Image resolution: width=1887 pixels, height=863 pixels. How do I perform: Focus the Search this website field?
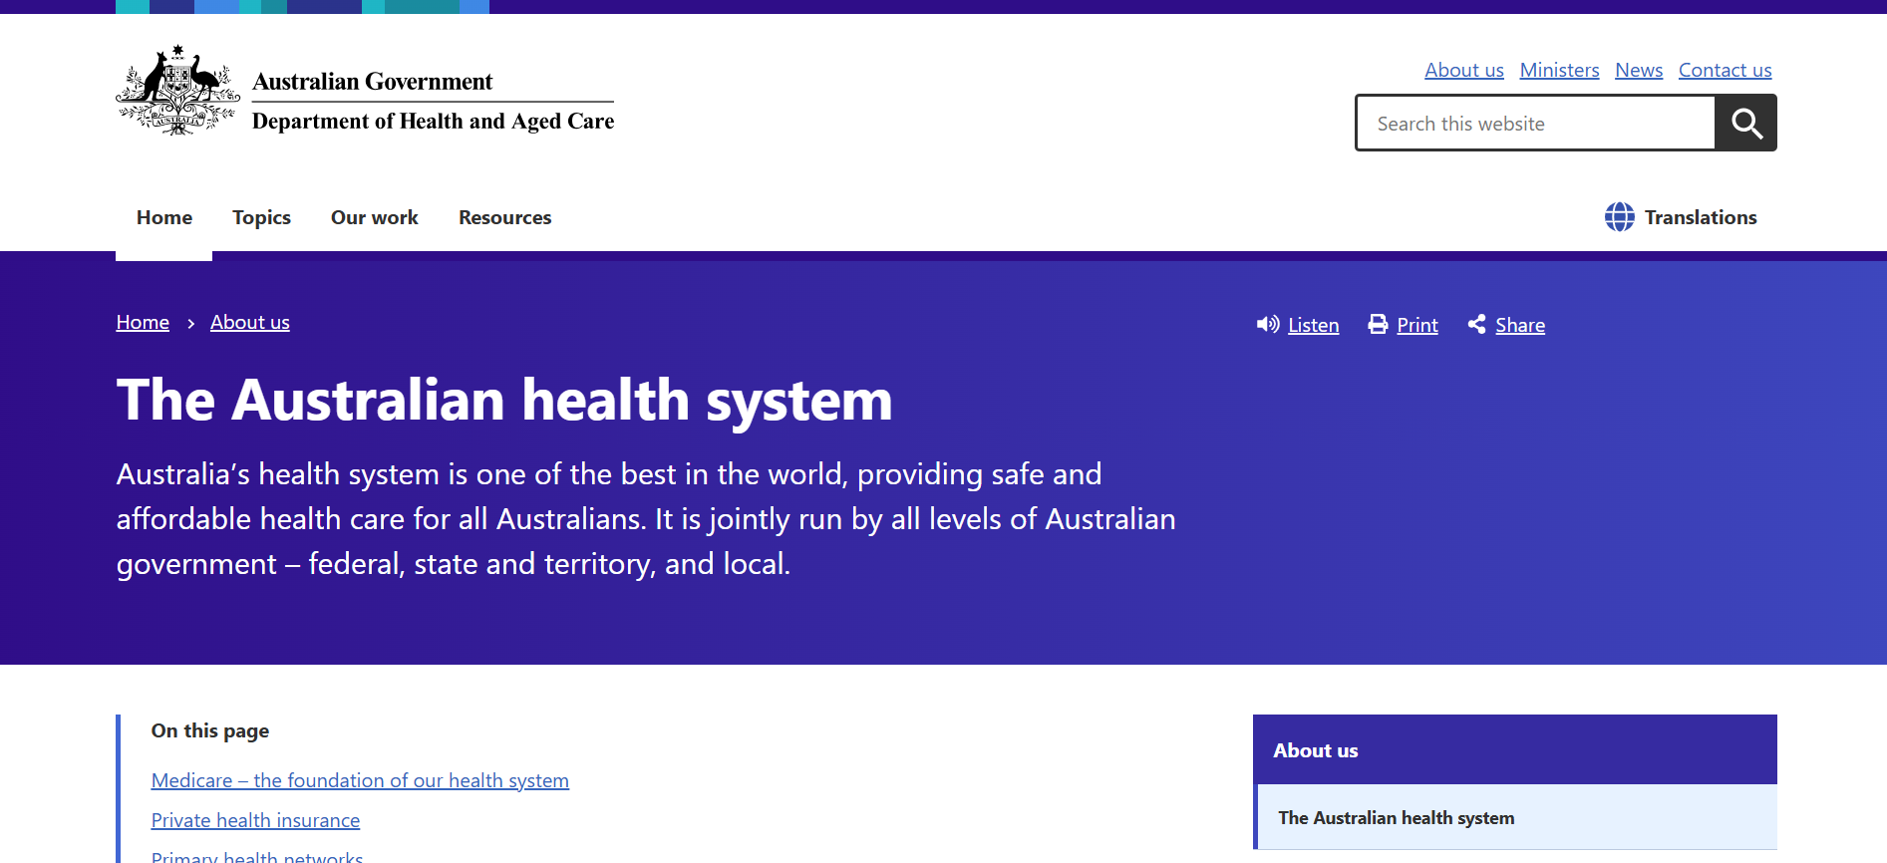(1535, 124)
